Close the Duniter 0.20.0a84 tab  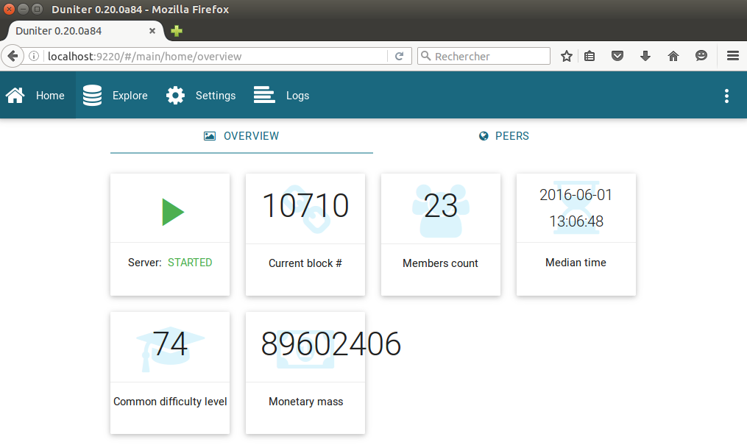[x=152, y=31]
